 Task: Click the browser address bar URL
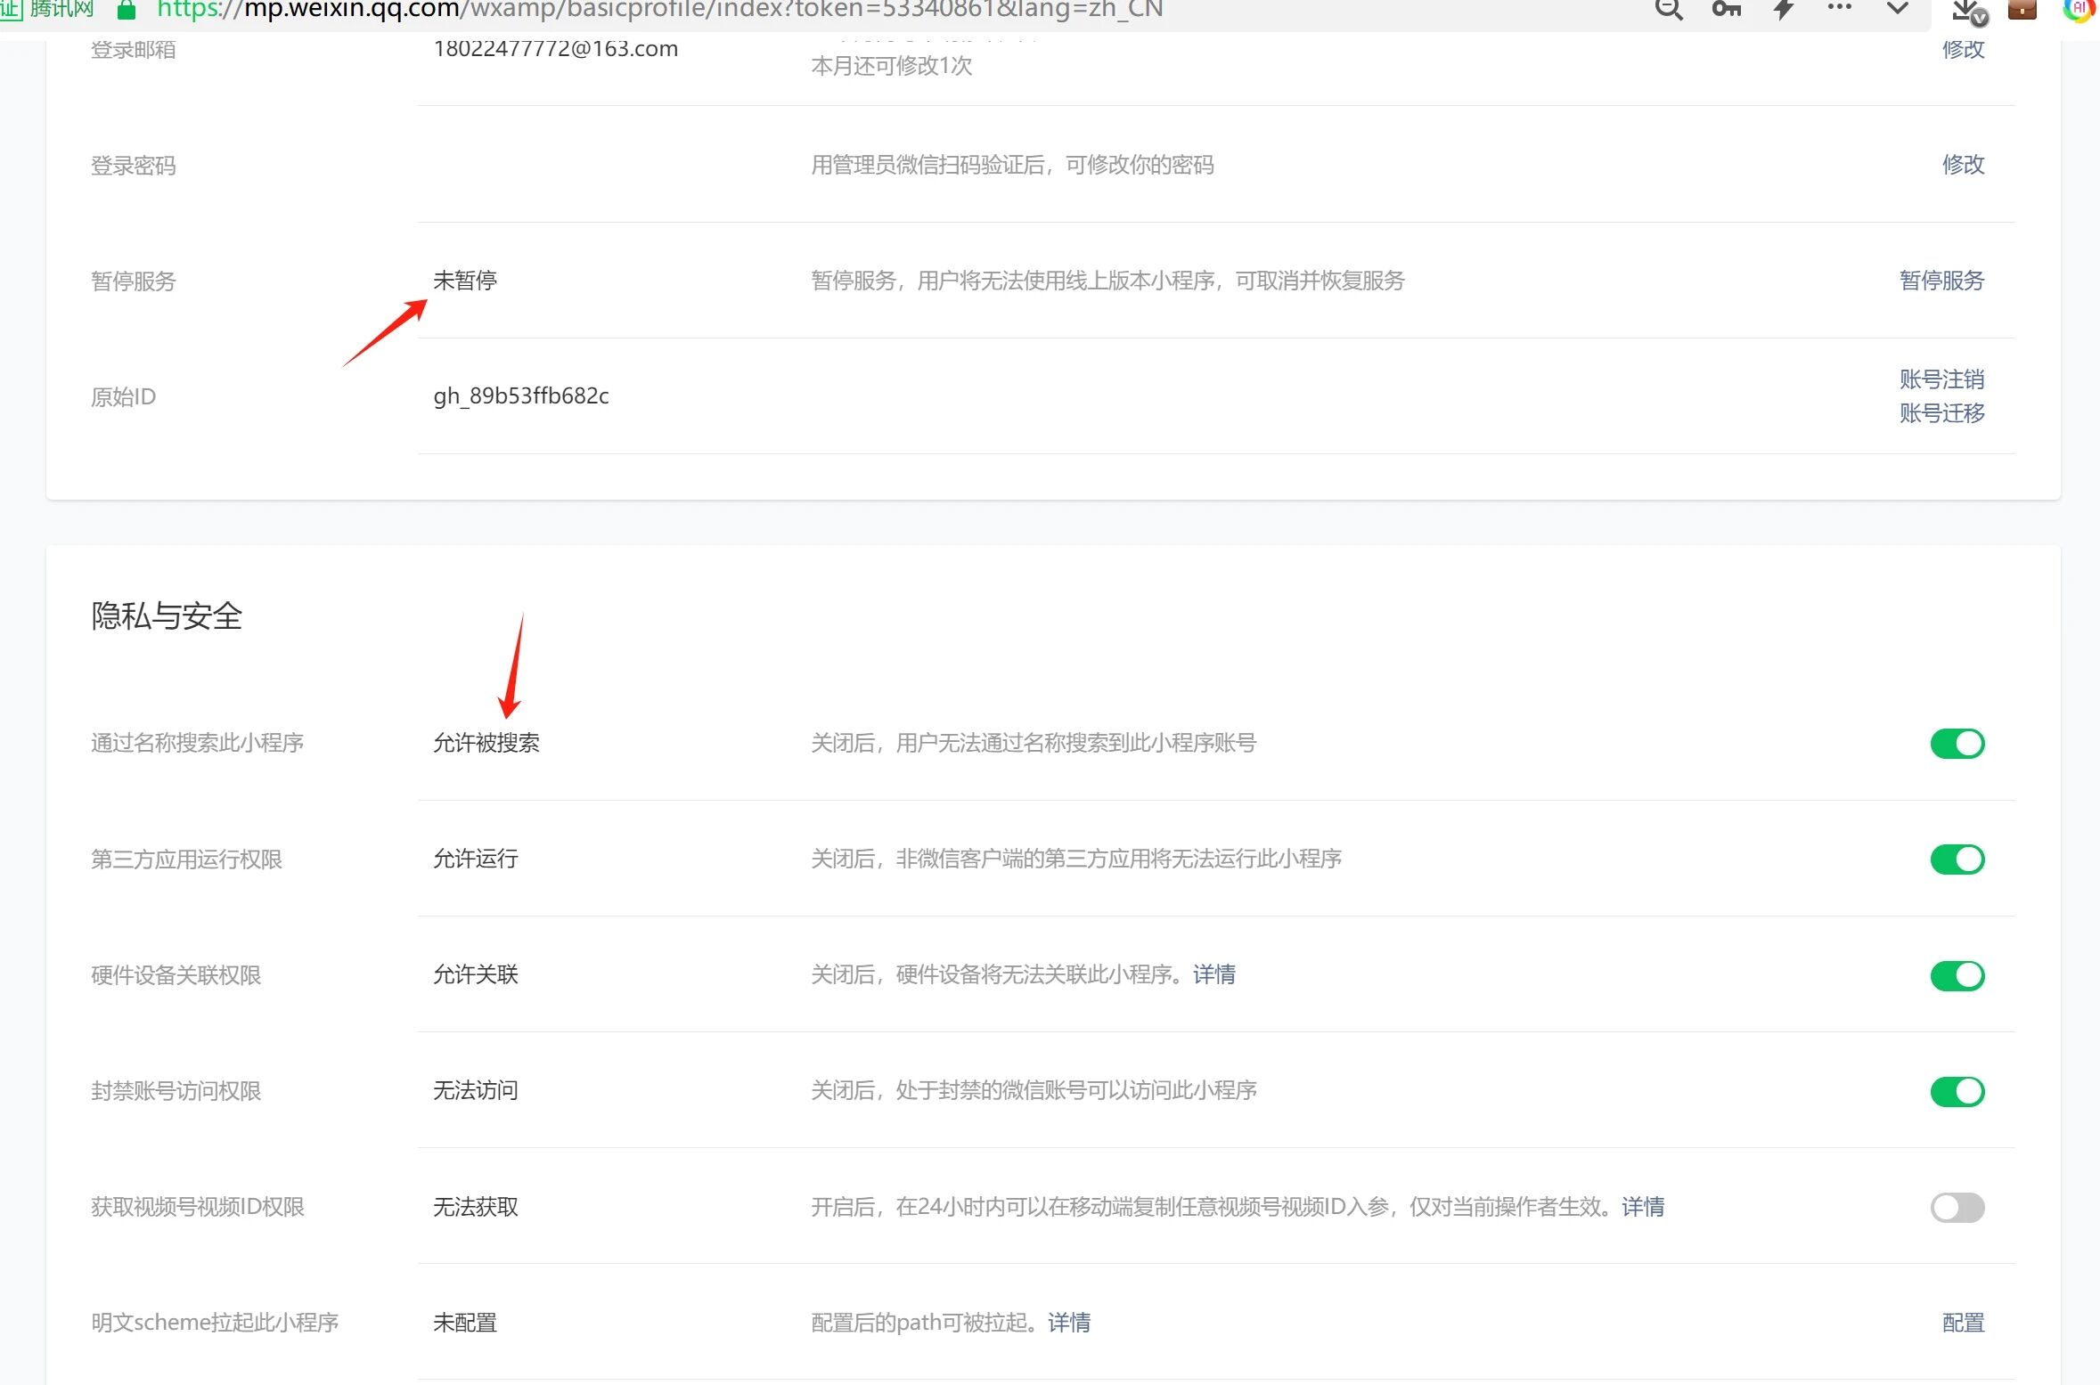click(x=659, y=10)
